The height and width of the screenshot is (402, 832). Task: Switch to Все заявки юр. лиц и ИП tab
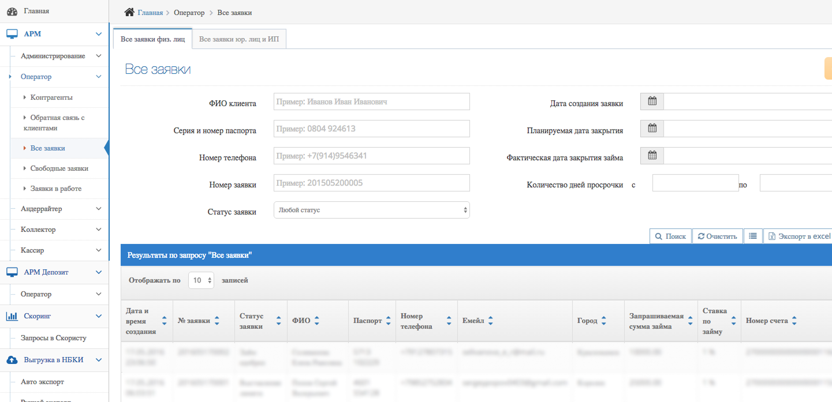point(239,39)
